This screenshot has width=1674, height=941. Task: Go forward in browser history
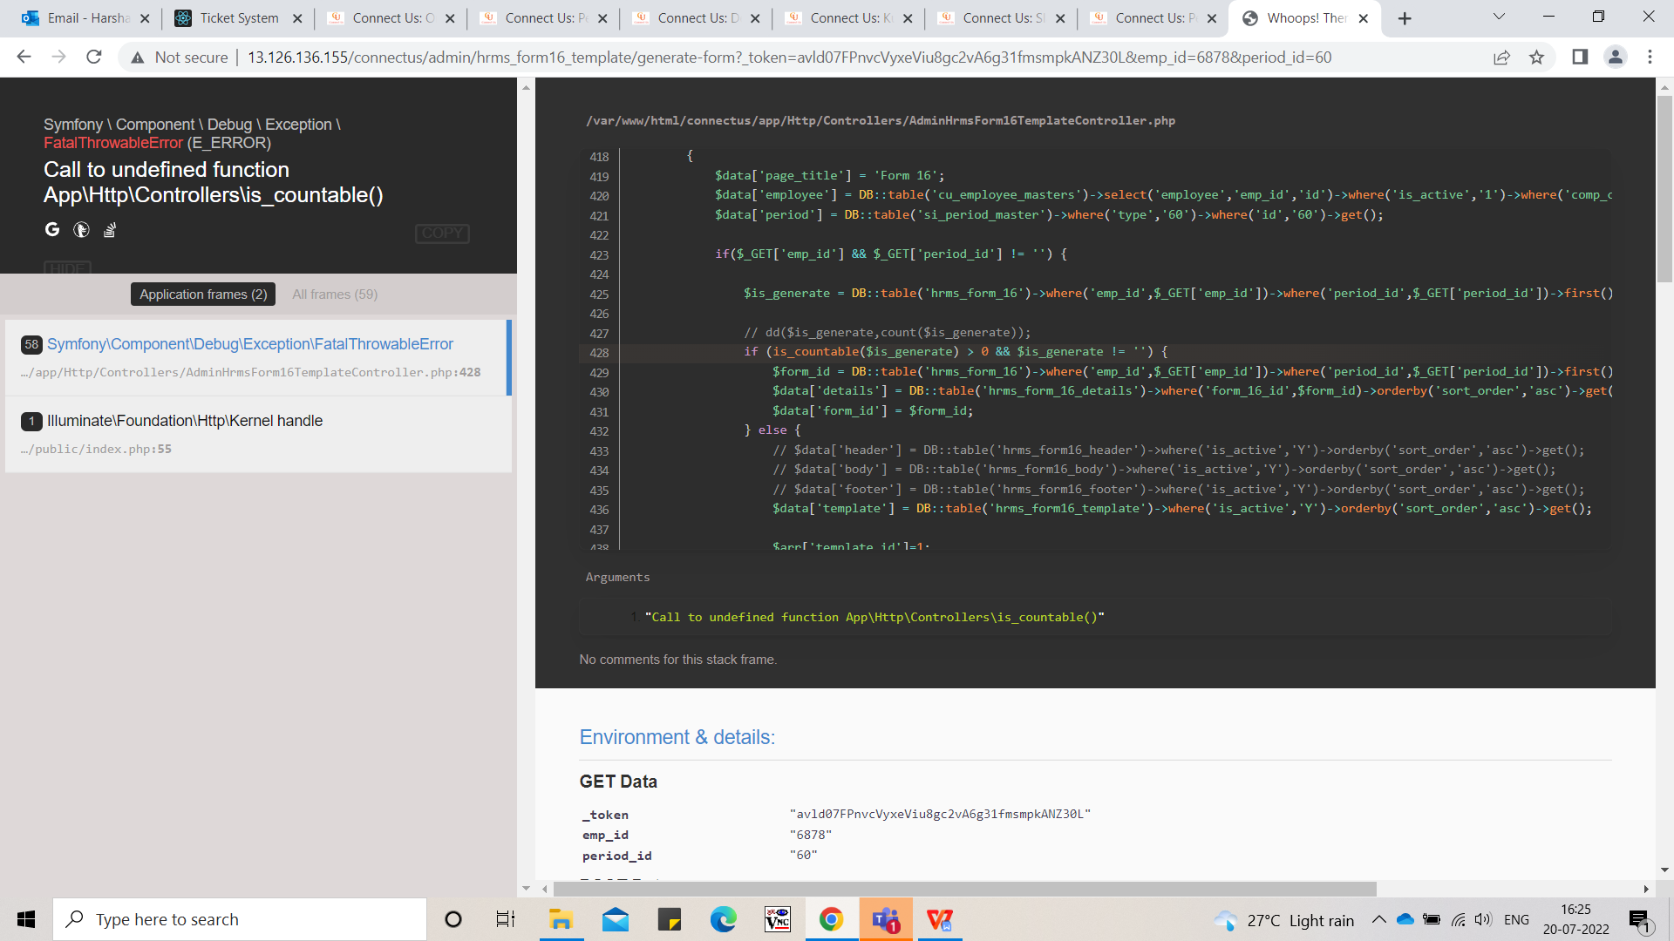(58, 57)
